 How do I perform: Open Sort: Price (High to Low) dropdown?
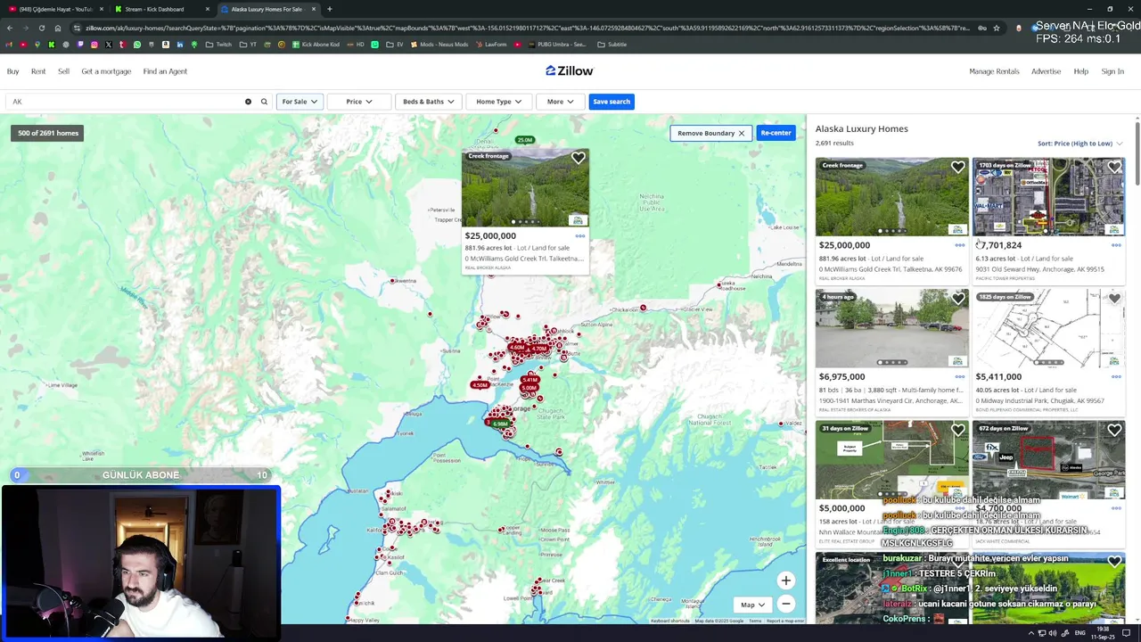1079,144
